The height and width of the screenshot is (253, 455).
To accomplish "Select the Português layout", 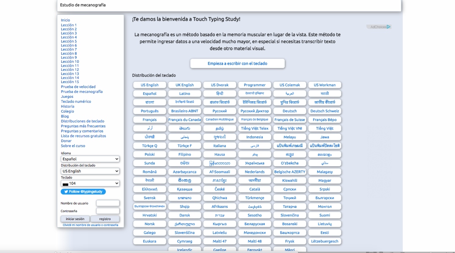I will coord(150,111).
